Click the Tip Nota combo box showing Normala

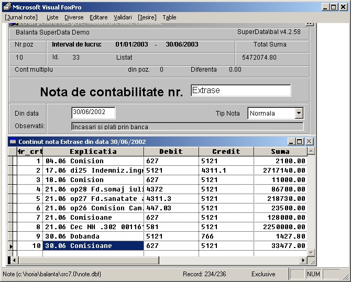276,113
